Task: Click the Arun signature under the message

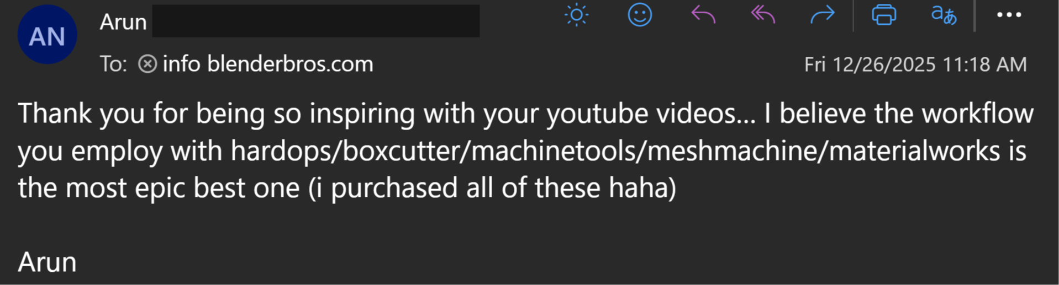Action: [x=47, y=262]
